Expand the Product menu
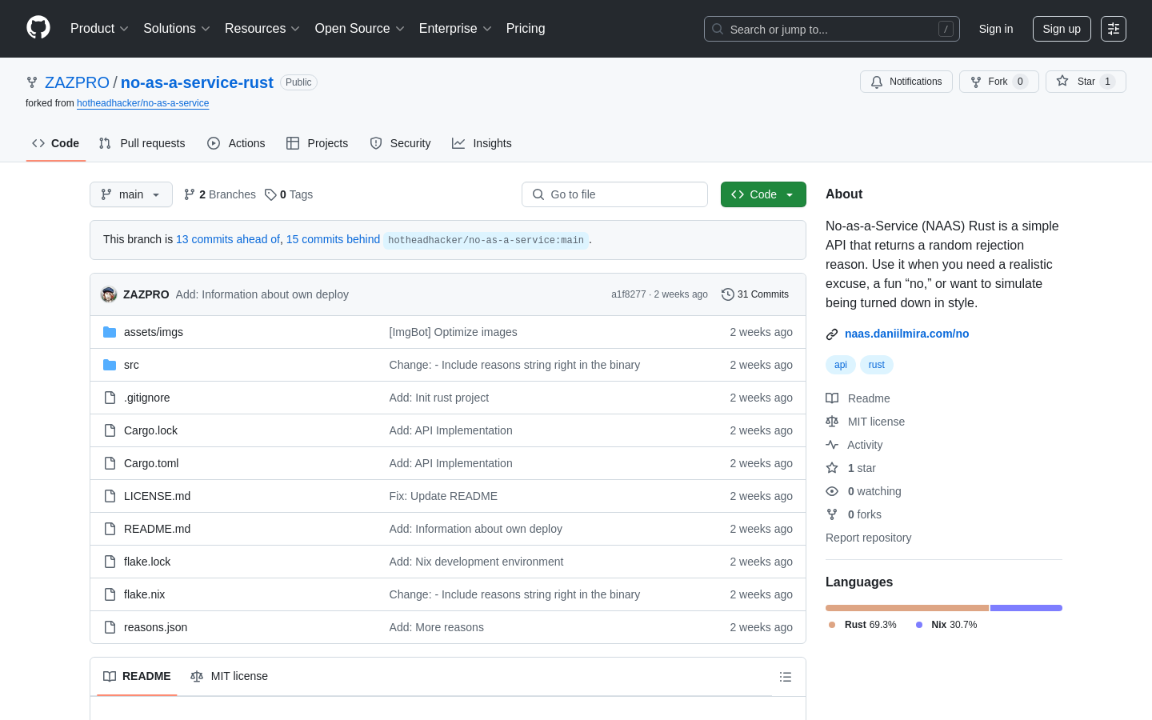This screenshot has width=1152, height=720. (x=99, y=28)
